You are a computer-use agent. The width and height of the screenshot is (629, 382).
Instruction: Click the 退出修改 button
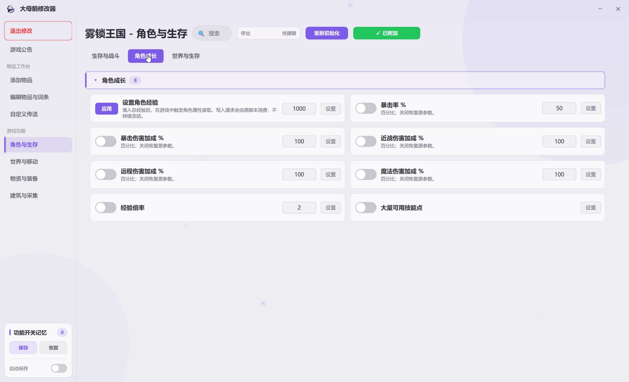point(38,31)
